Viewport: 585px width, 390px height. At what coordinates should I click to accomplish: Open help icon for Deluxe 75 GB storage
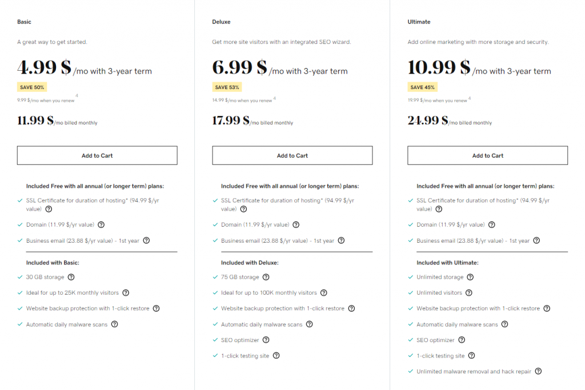click(x=266, y=277)
